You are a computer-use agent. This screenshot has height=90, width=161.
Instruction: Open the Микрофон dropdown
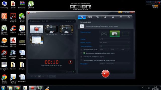click(x=115, y=64)
